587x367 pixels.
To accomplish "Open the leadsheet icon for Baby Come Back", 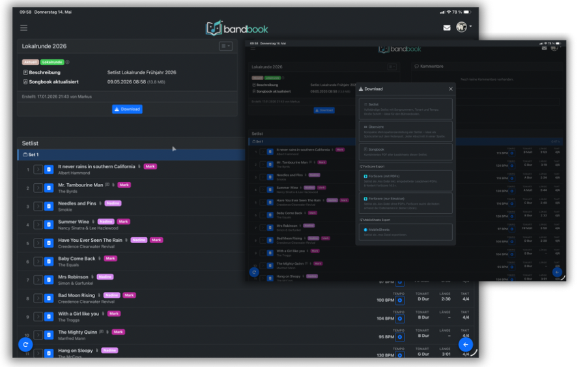I will click(x=49, y=261).
